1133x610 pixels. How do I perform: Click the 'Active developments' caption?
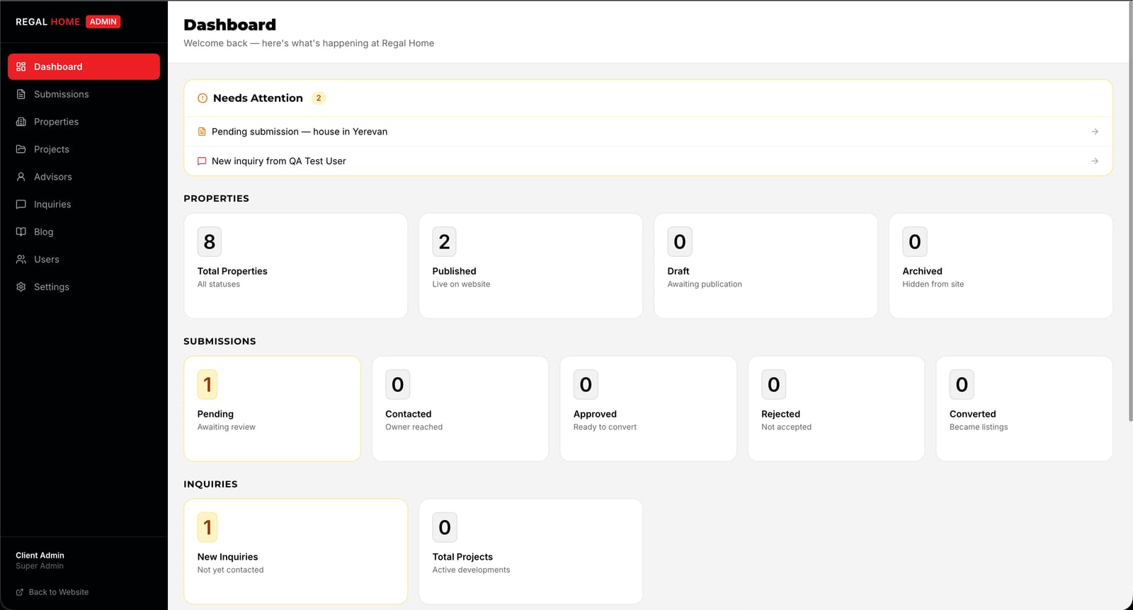click(x=471, y=570)
